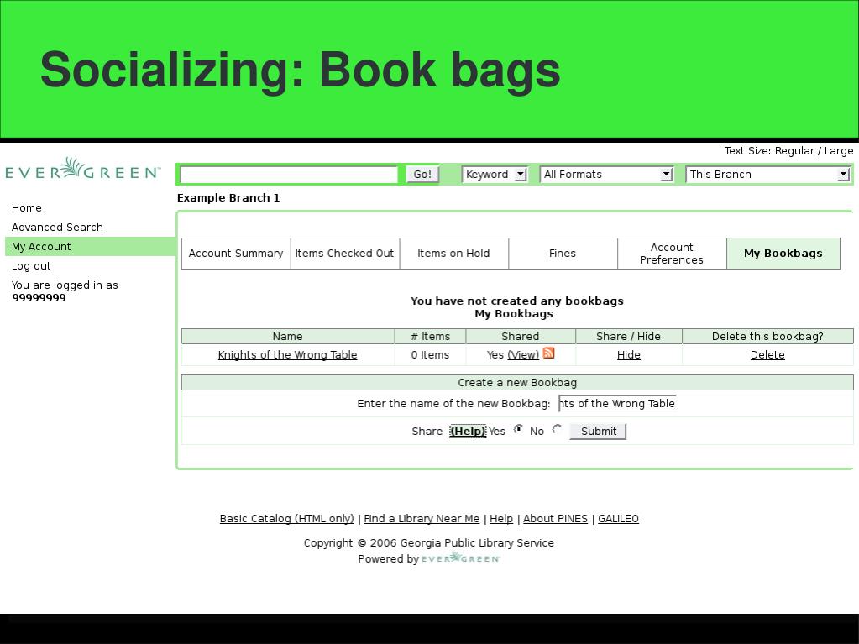Click the 'Example Branch 1' label
Image resolution: width=859 pixels, height=644 pixels.
click(228, 197)
